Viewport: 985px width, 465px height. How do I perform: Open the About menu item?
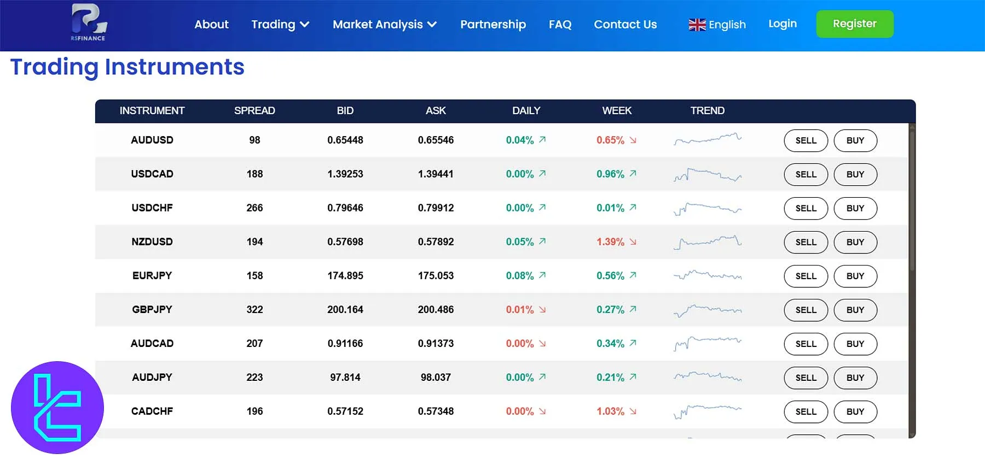point(211,25)
